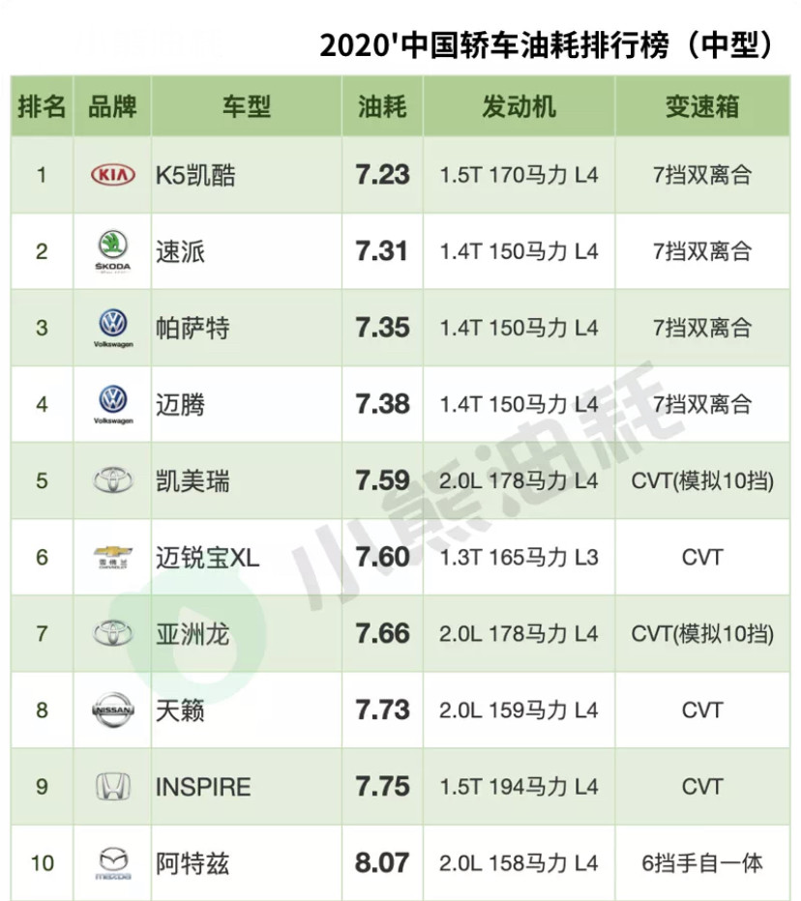
Task: Click the fuel value 7.59
Action: click(382, 480)
